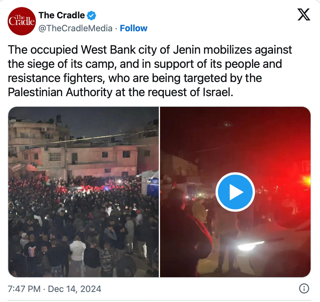This screenshot has width=320, height=302.
Task: Click the phrase 'Palestinian Authority' in tweet
Action: pos(60,92)
